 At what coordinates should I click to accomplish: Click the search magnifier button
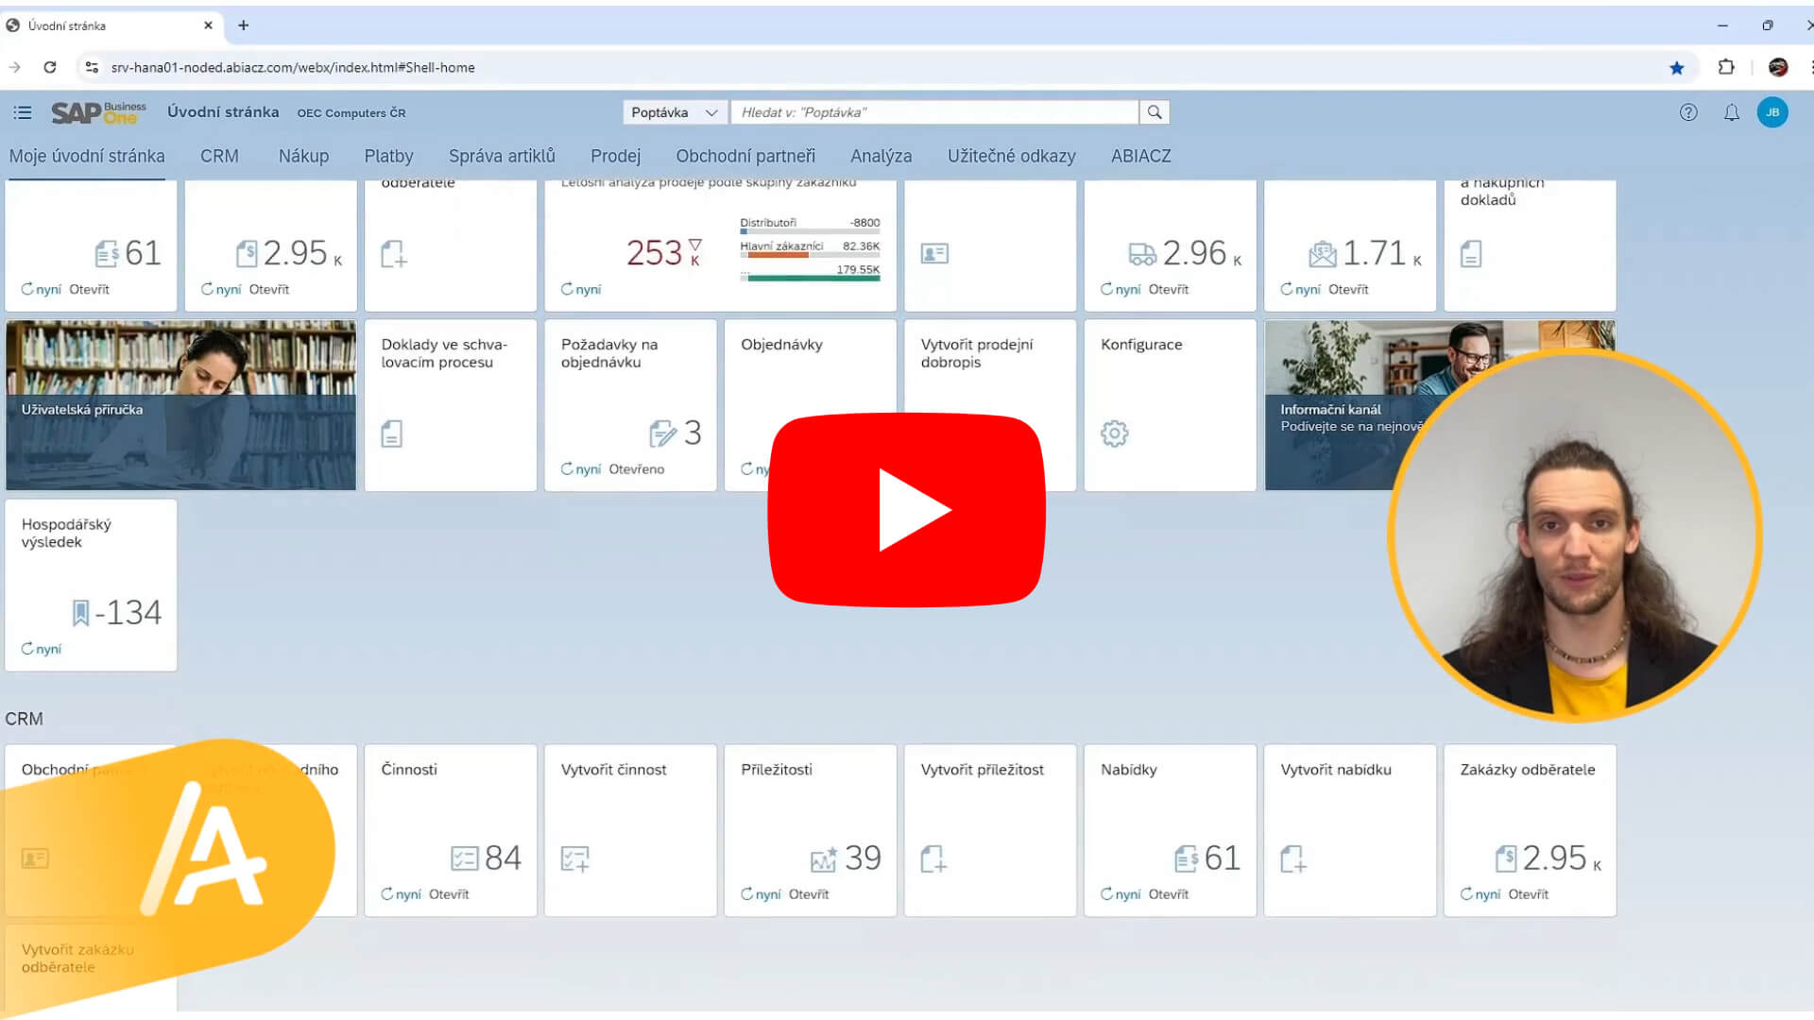[x=1155, y=112]
